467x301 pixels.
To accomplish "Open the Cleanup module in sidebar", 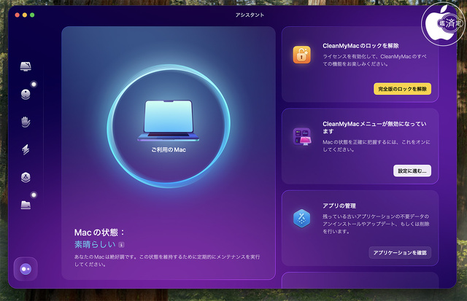I will 26,93.
